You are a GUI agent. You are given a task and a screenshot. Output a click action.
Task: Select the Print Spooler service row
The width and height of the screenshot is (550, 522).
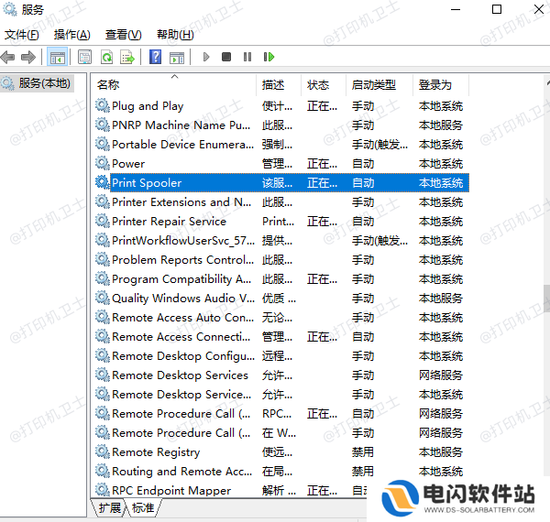[282, 182]
